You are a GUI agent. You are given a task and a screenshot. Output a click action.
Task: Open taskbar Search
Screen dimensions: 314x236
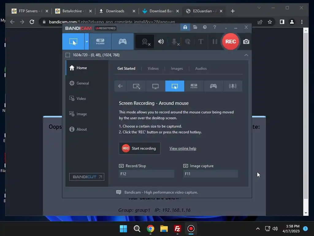(x=137, y=229)
